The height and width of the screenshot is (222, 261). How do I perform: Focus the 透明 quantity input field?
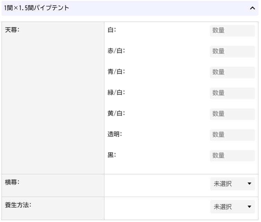232,135
